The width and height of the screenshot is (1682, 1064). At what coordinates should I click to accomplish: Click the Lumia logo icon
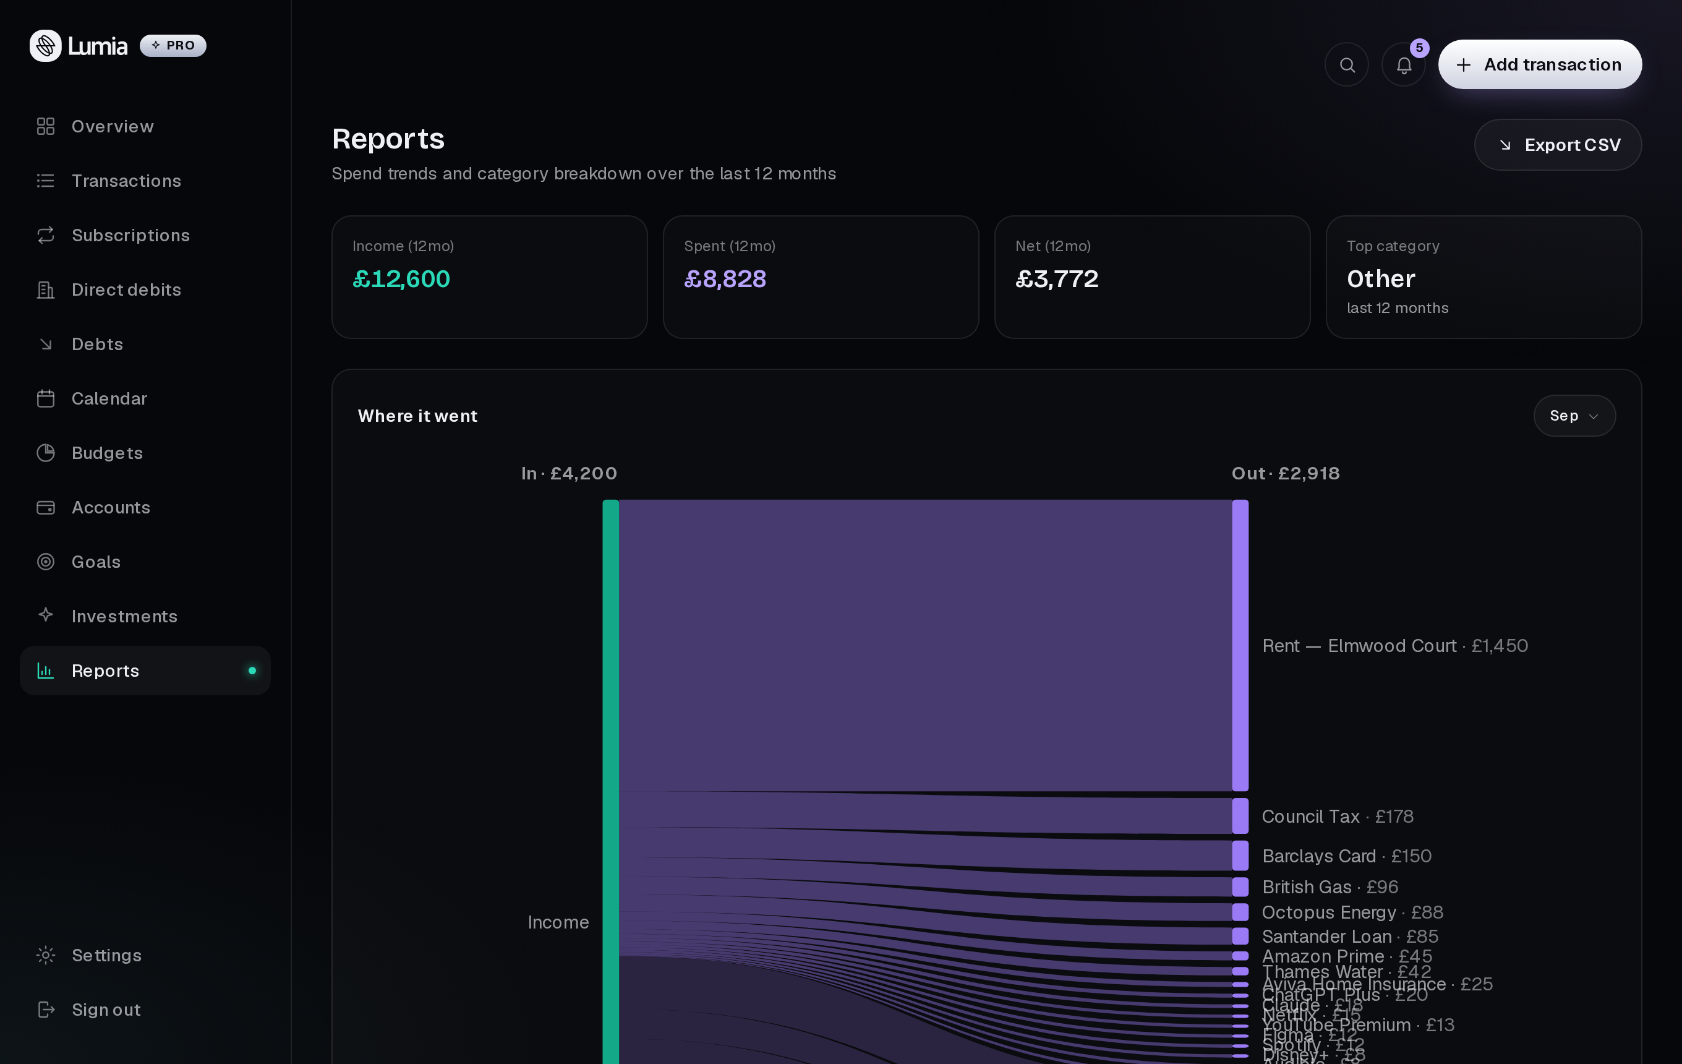45,45
